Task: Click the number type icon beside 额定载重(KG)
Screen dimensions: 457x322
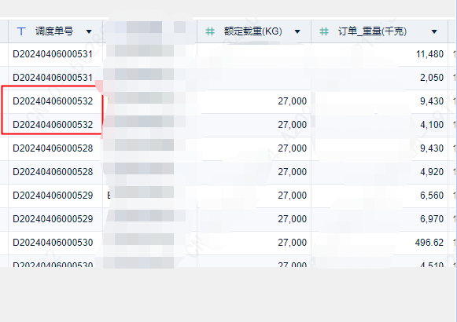Action: [x=210, y=31]
